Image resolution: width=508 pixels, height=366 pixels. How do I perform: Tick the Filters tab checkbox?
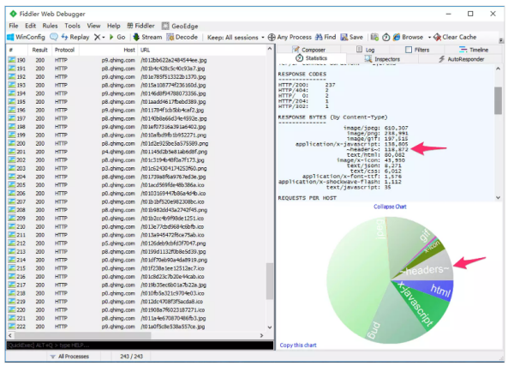tap(409, 50)
